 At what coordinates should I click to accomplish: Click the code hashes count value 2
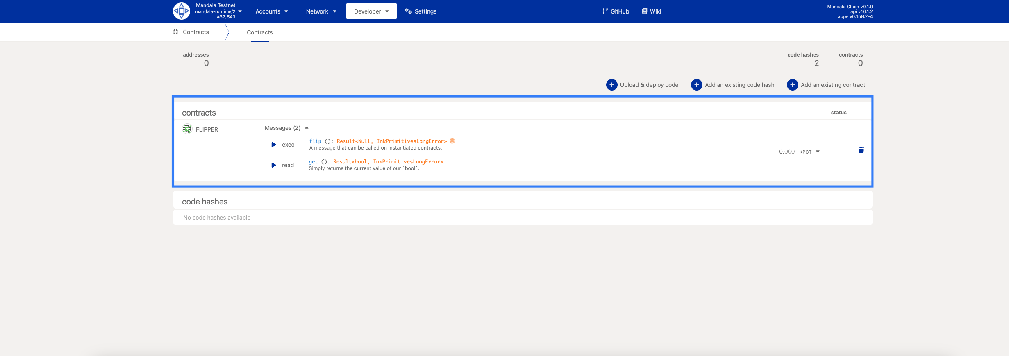click(x=816, y=63)
